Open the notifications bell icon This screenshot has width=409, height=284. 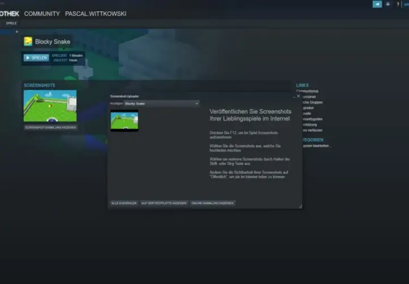[x=388, y=4]
